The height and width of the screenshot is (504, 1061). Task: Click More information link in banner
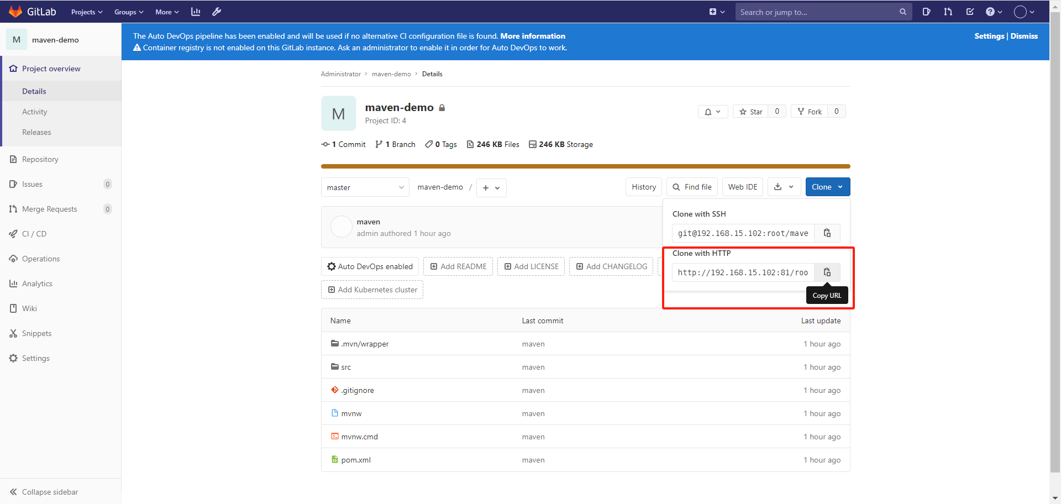(533, 36)
